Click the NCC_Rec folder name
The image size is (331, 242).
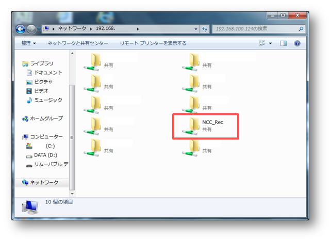[x=212, y=122]
